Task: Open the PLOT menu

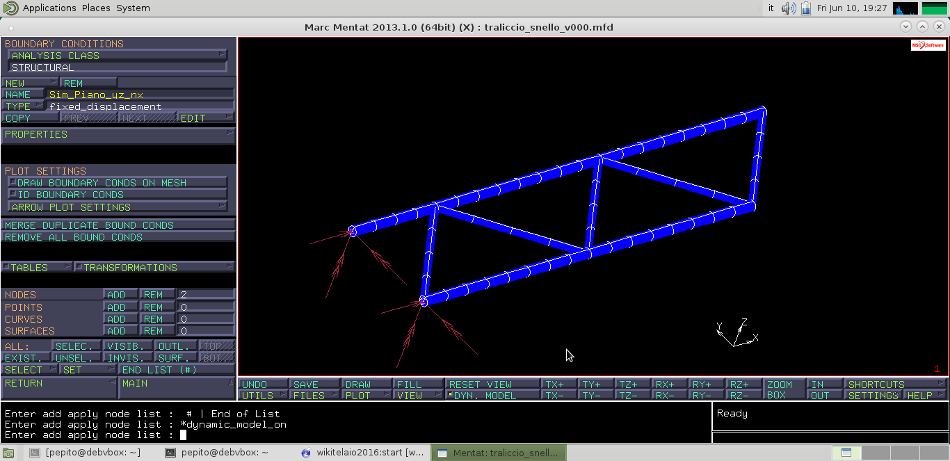Action: click(367, 396)
